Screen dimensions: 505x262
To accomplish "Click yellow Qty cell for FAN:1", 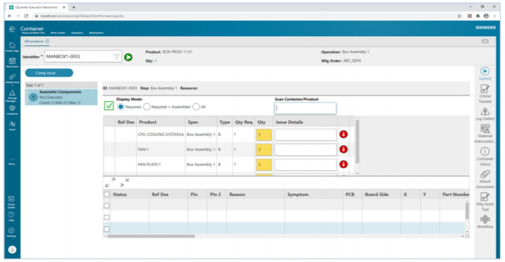I will click(x=264, y=150).
